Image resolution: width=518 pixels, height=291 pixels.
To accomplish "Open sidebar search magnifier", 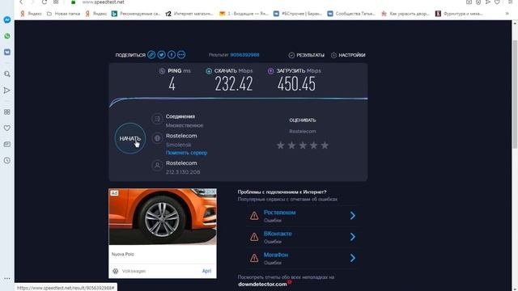I will [x=7, y=74].
